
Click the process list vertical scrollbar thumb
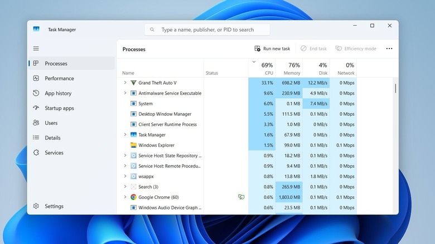pyautogui.click(x=395, y=89)
